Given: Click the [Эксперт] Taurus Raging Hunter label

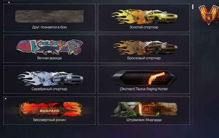Looking at the screenshot, I should click(144, 89).
